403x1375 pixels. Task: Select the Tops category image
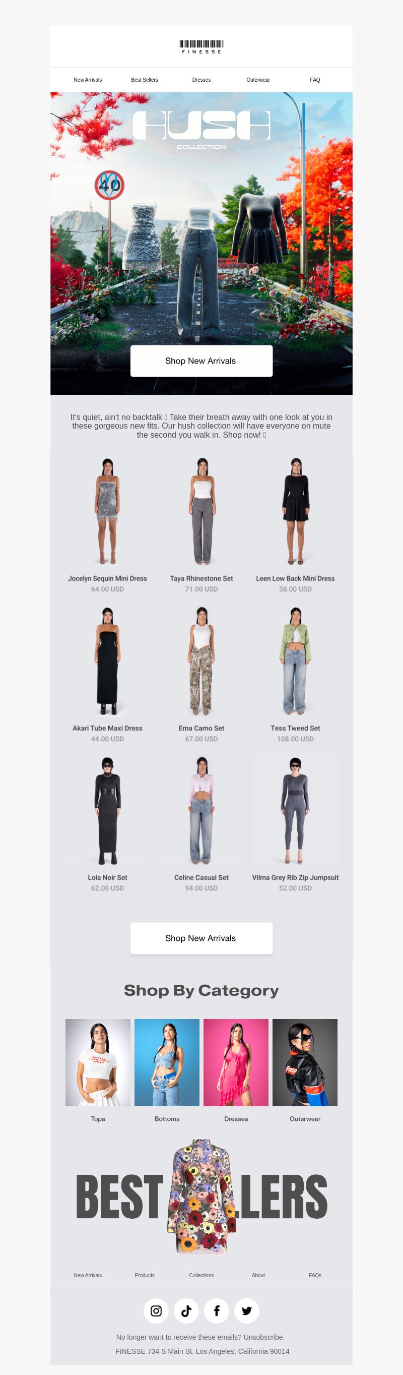click(98, 1062)
